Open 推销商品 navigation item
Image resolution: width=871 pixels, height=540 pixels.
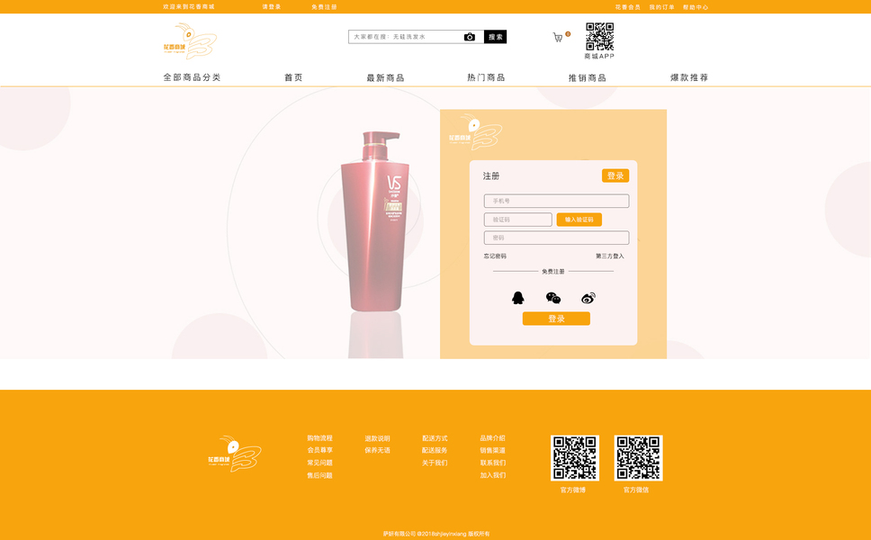pyautogui.click(x=588, y=77)
